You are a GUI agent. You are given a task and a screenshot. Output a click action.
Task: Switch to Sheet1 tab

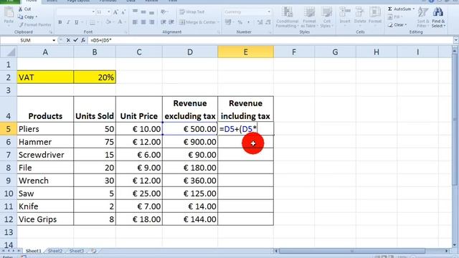pos(34,251)
